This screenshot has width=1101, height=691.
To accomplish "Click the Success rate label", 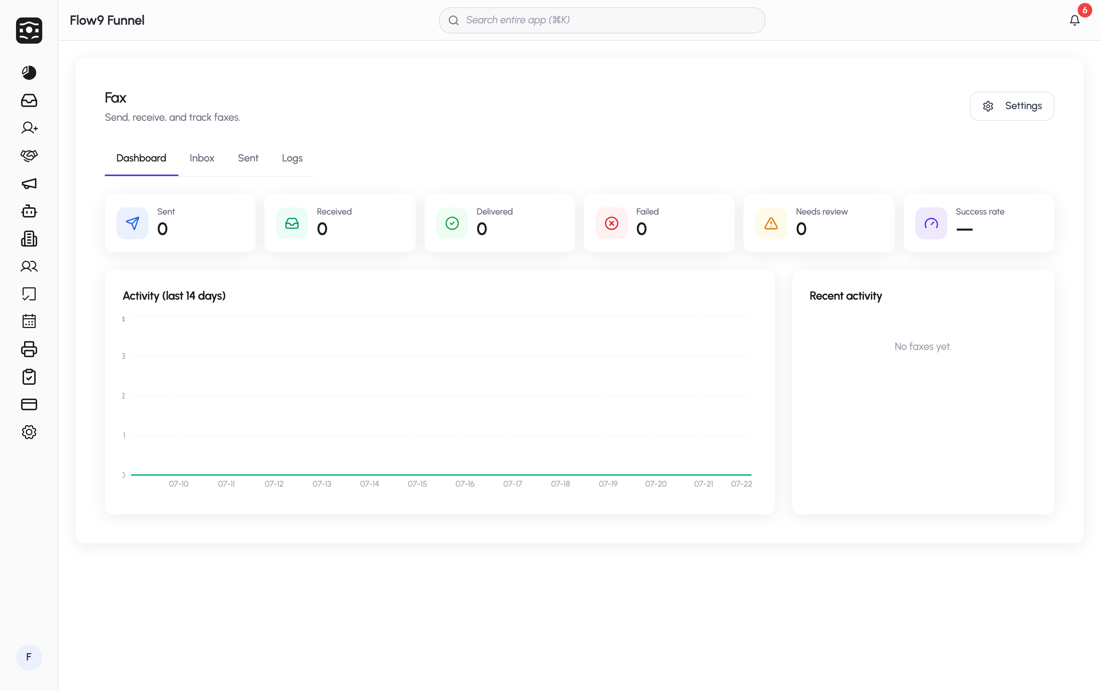I will 980,211.
